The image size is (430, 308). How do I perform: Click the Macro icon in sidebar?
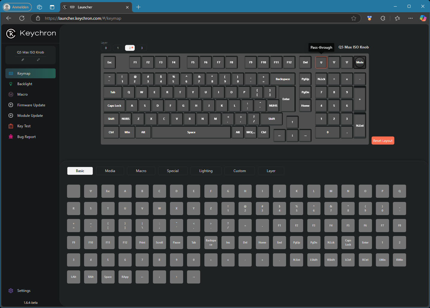tap(11, 94)
